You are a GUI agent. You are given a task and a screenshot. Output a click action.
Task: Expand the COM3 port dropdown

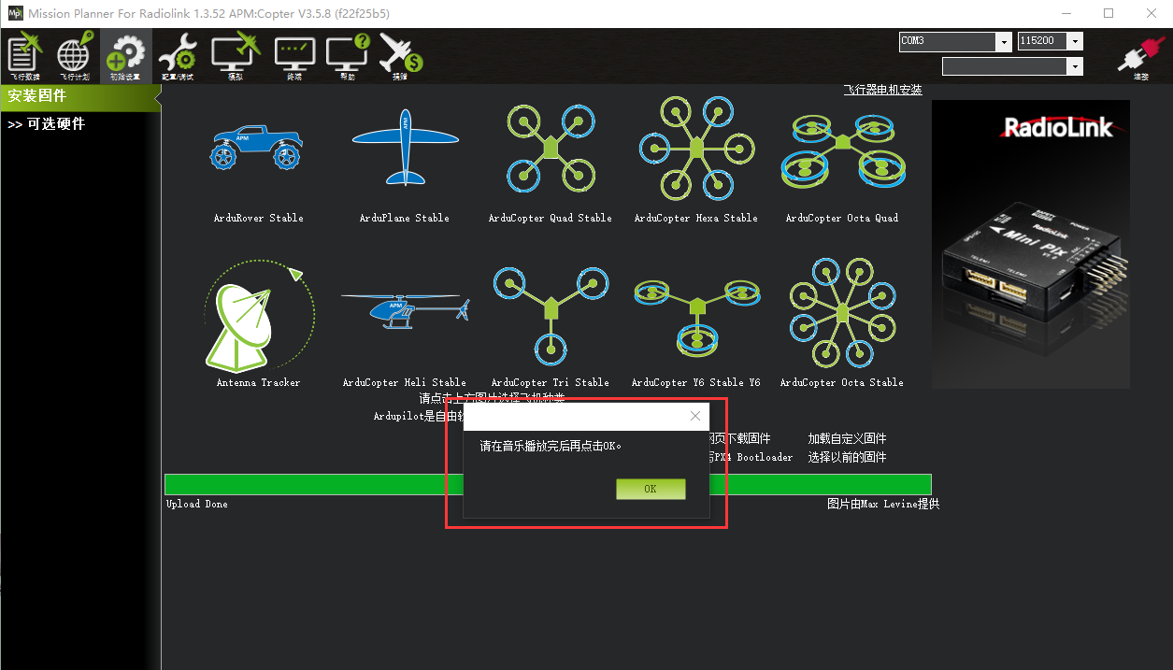956,41
